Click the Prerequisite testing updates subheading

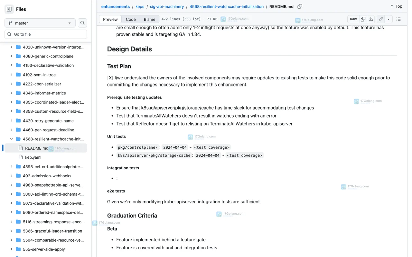[x=135, y=97]
